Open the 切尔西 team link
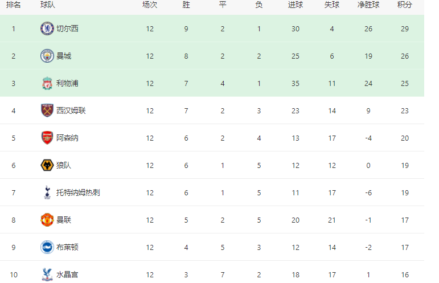This screenshot has width=439, height=283. (67, 28)
